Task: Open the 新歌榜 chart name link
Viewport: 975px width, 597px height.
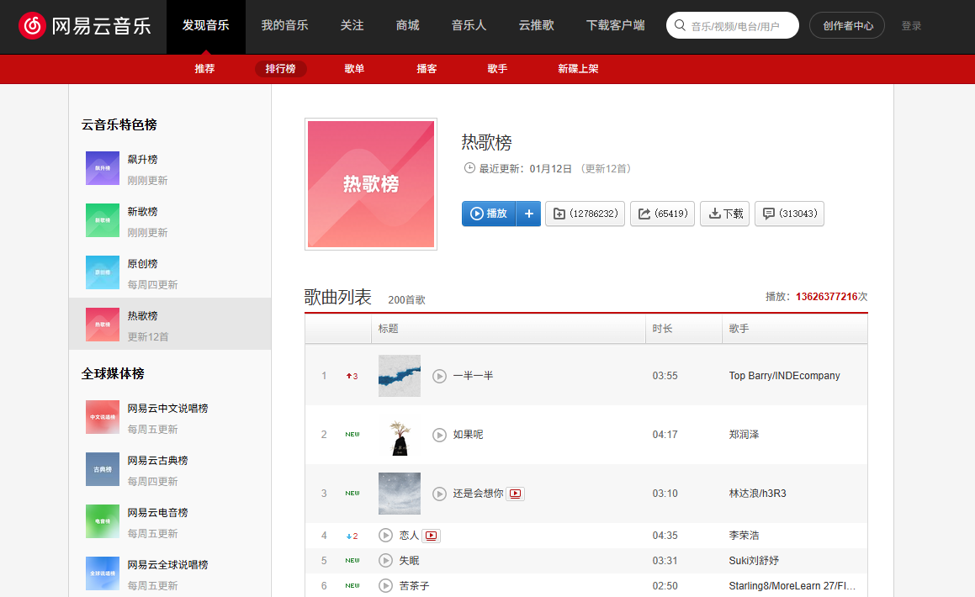Action: [142, 212]
